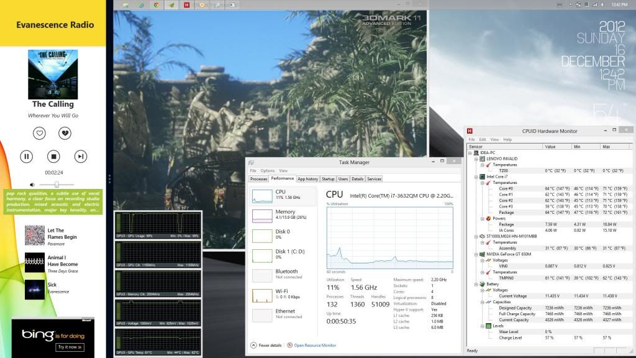Dislike the song with broken heart icon

(65, 133)
